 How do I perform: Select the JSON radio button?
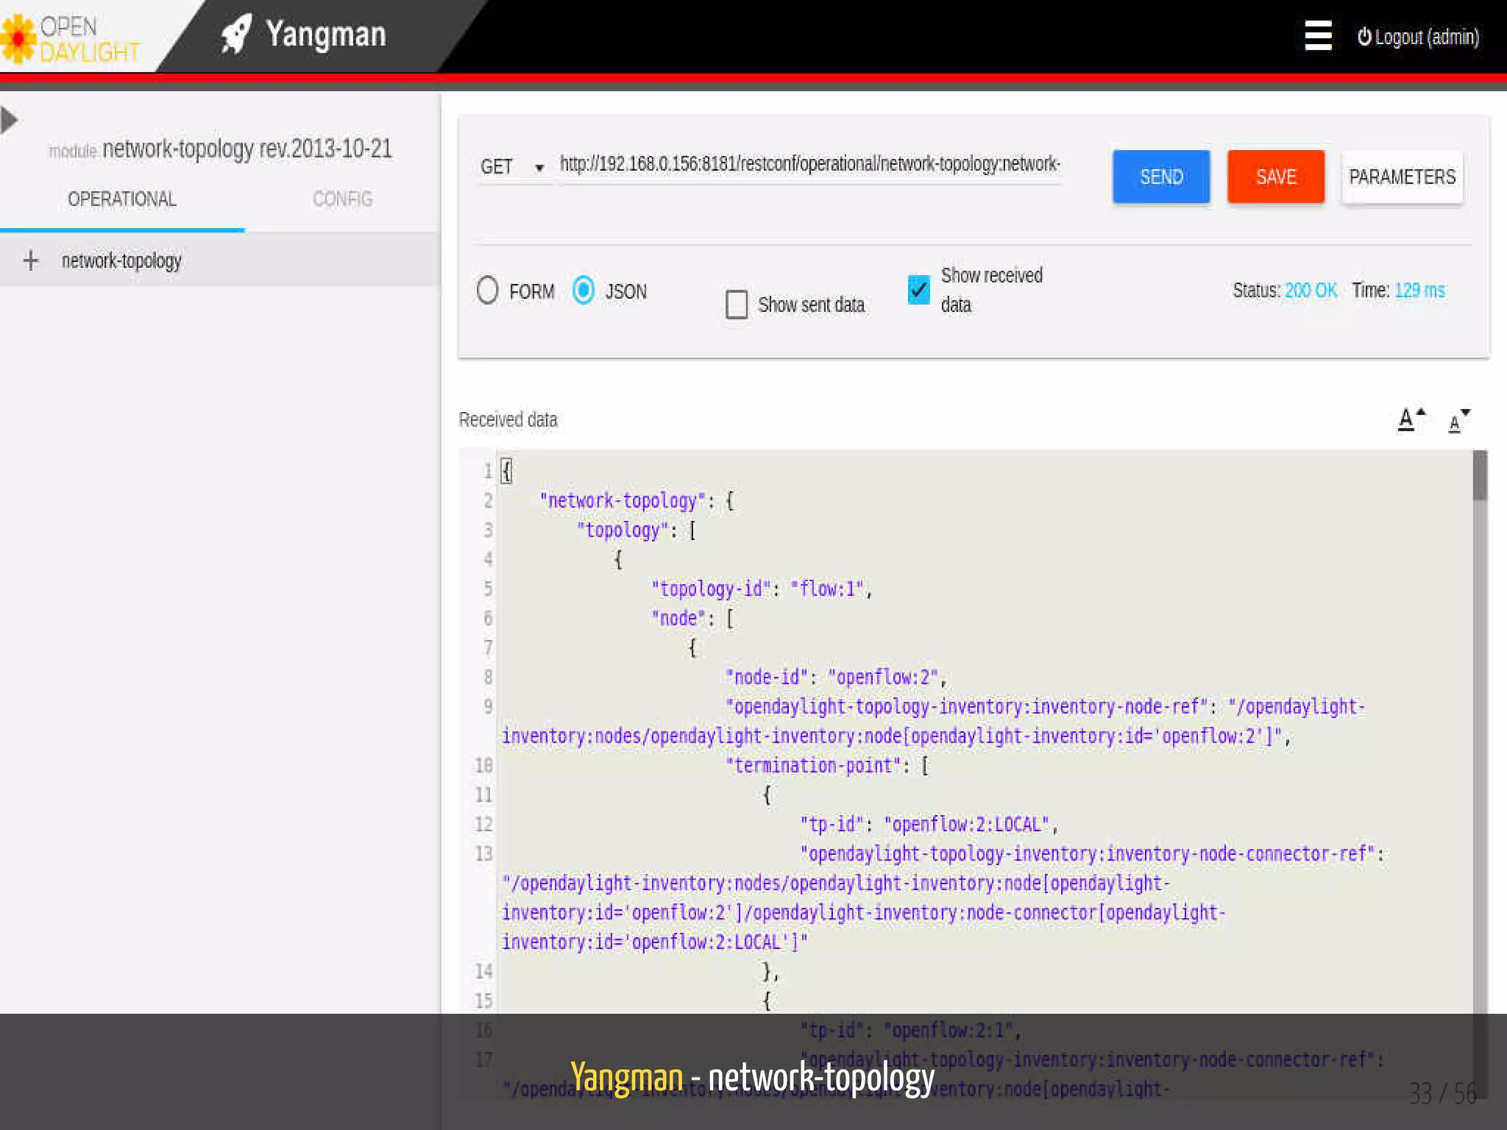tap(584, 291)
